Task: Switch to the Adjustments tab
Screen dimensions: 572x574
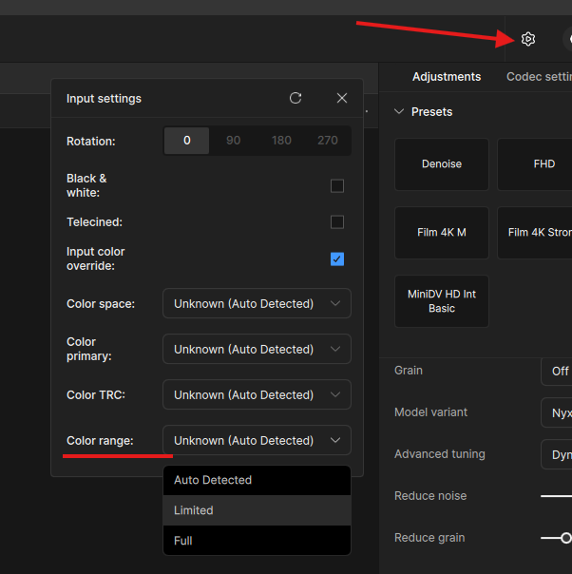Action: coord(447,77)
